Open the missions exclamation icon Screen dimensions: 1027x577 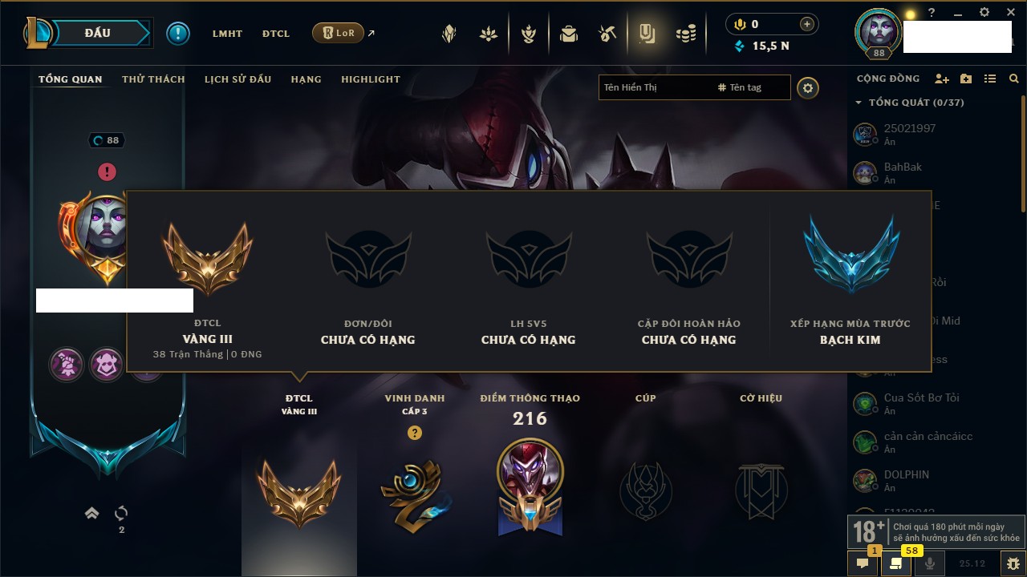(x=178, y=33)
